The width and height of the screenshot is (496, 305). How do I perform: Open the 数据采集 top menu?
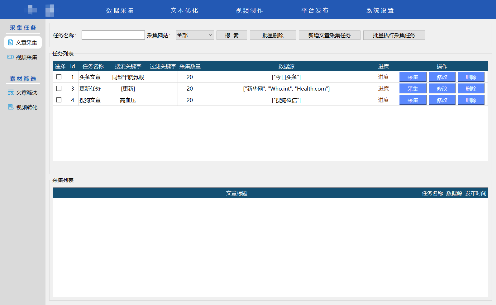pyautogui.click(x=120, y=10)
